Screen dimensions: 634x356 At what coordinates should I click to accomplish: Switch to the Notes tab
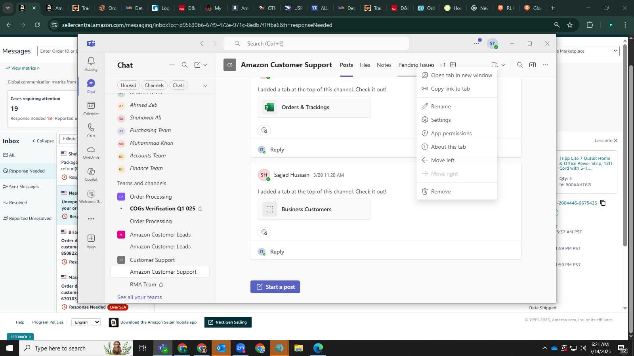(384, 65)
